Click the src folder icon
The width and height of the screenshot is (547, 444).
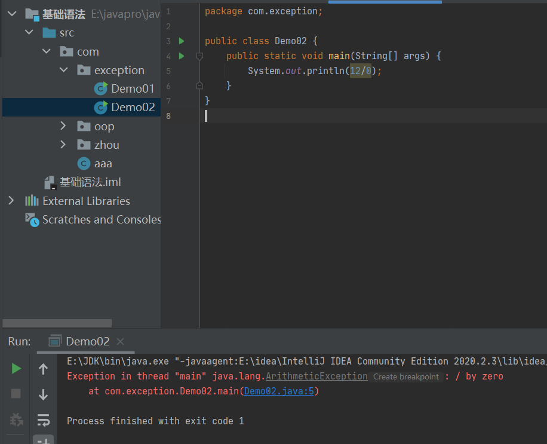49,33
